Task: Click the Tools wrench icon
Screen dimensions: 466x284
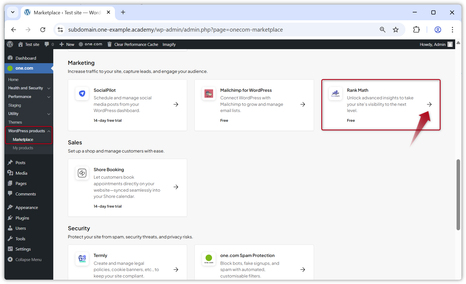Action: pos(10,239)
